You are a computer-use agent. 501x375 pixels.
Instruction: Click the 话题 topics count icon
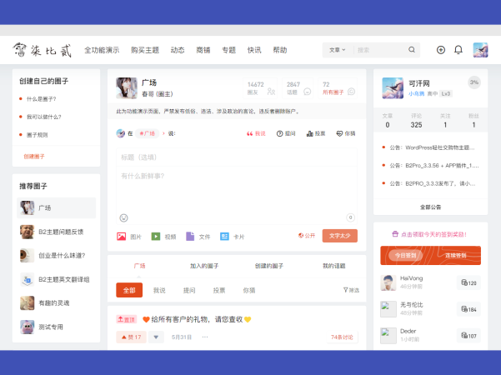click(x=307, y=92)
